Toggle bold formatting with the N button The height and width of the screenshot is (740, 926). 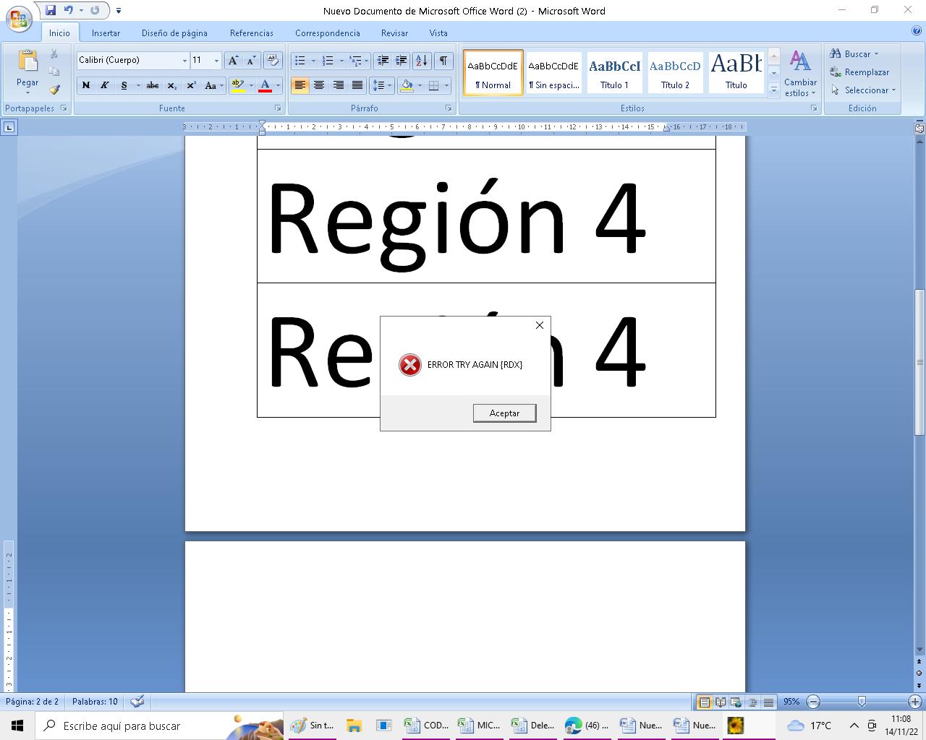tap(86, 85)
